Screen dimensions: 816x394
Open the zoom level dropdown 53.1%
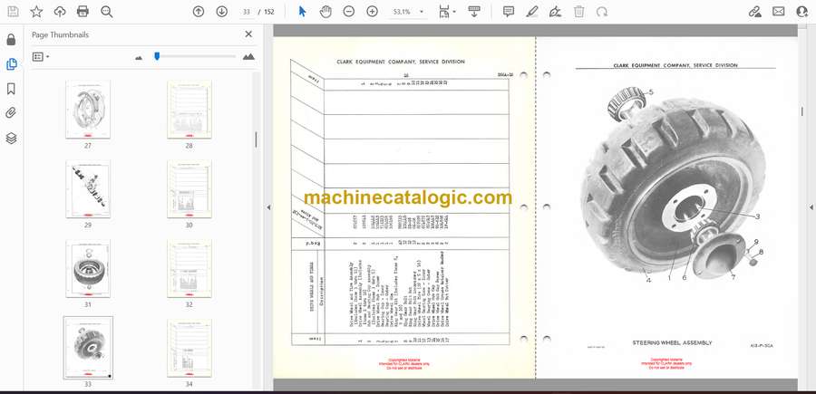pyautogui.click(x=408, y=12)
